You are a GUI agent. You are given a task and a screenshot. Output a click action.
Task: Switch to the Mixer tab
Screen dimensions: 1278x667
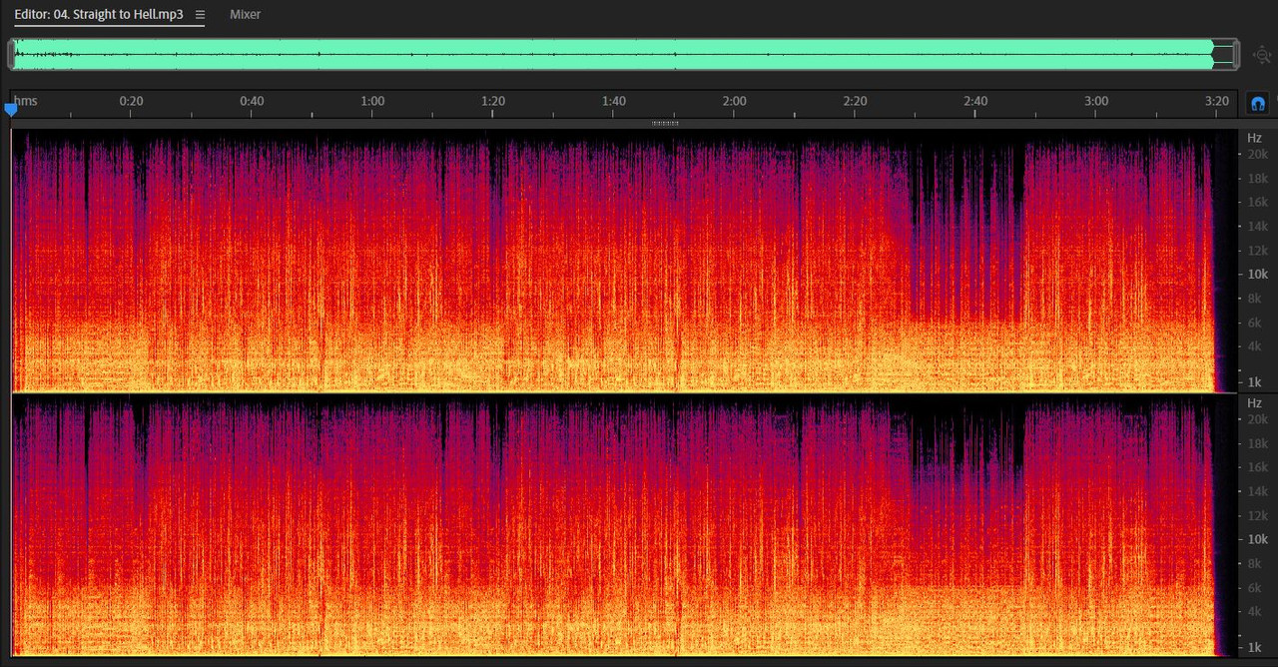coord(246,15)
